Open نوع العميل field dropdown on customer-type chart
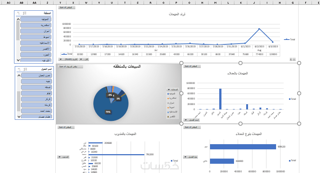 (x=190, y=157)
